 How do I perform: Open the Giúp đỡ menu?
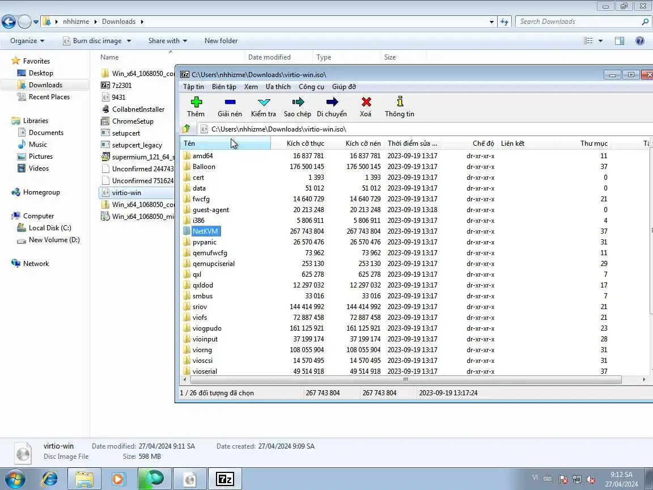point(344,87)
